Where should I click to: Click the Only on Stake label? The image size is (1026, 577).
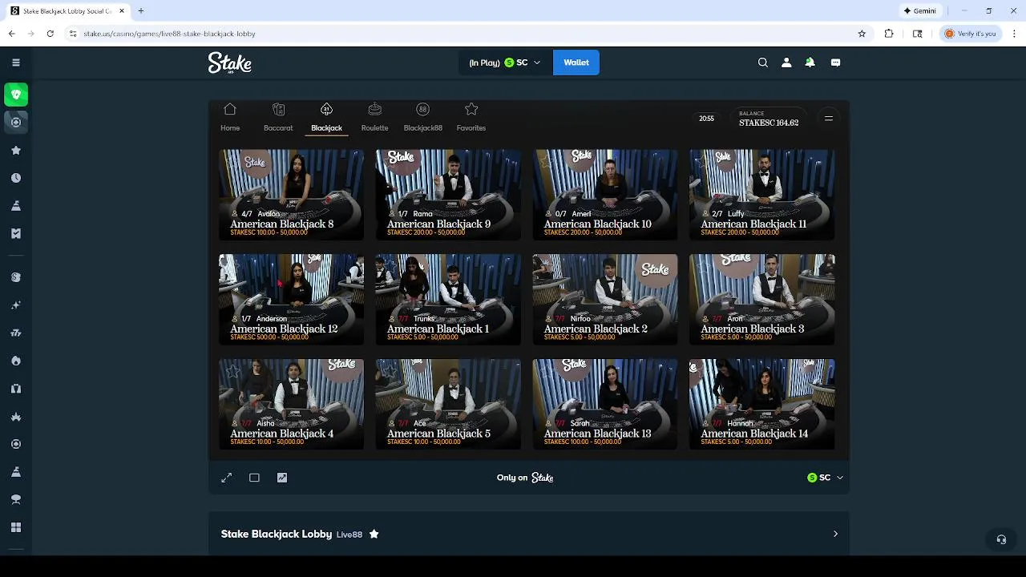[525, 478]
